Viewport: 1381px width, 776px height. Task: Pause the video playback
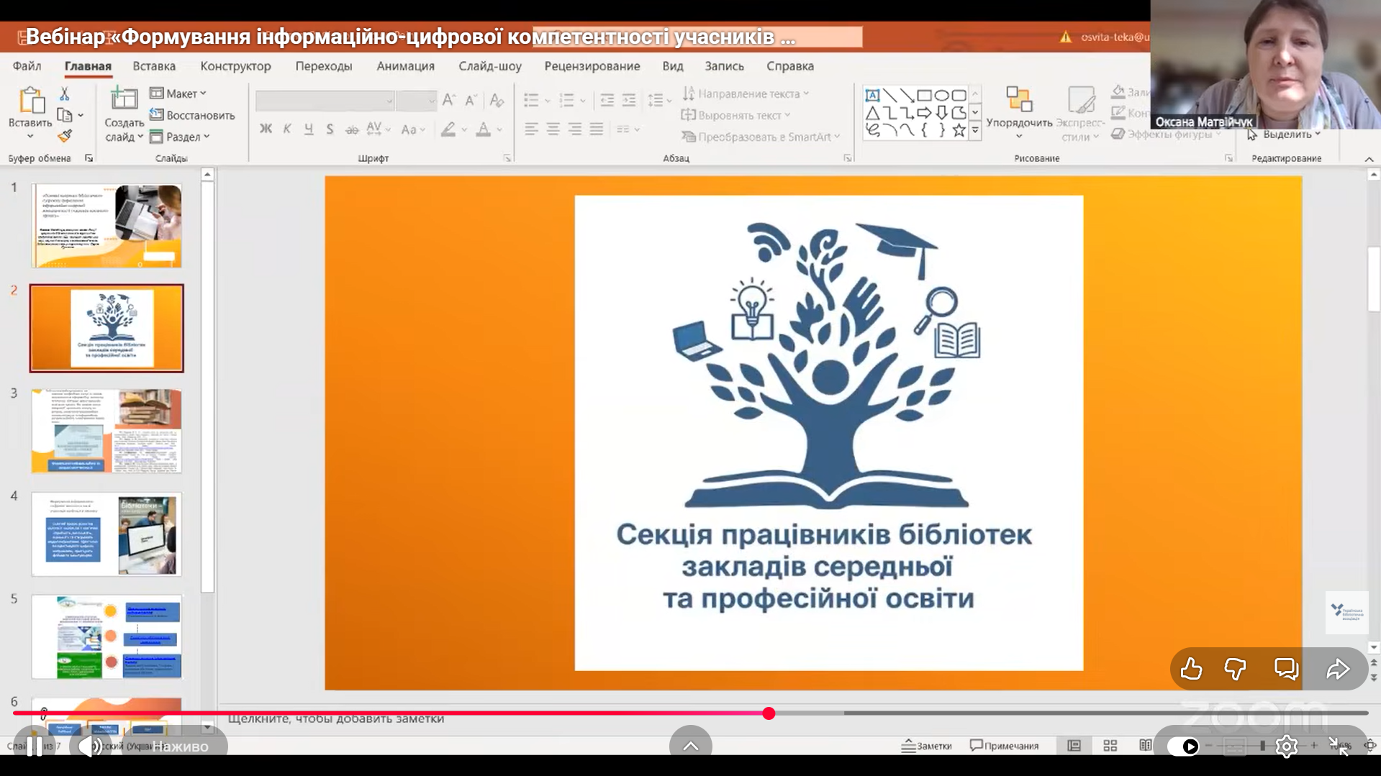pyautogui.click(x=34, y=747)
